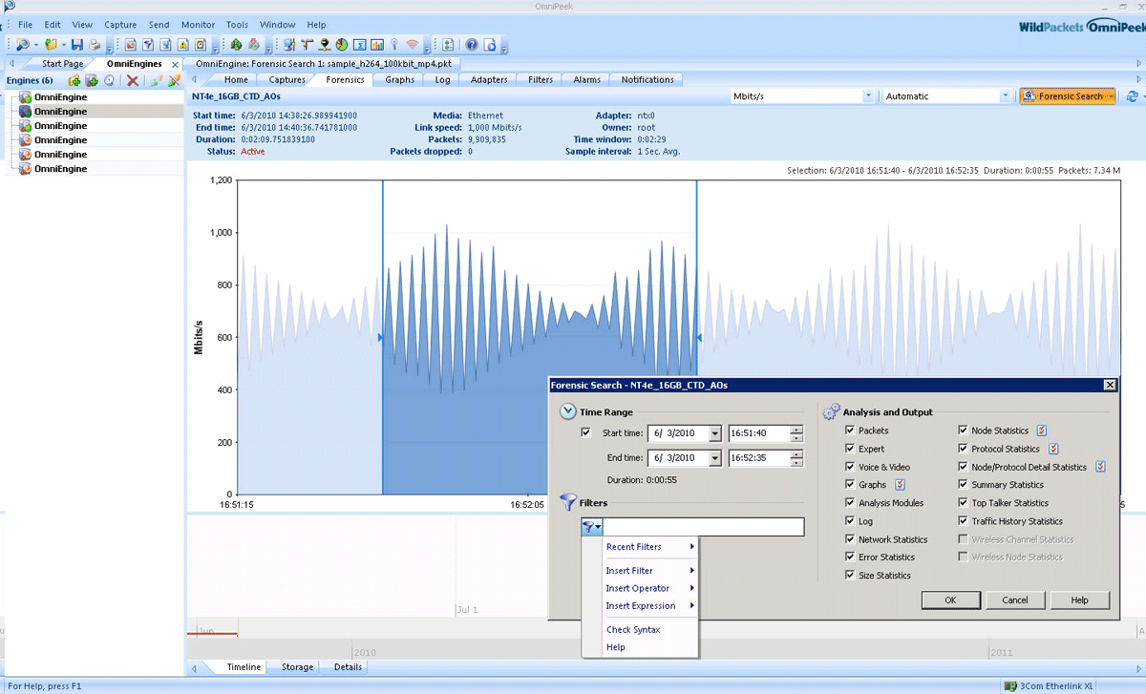The height and width of the screenshot is (694, 1146).
Task: Open the Storage tab at the bottom
Action: point(297,667)
